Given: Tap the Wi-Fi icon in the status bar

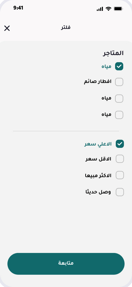Looking at the screenshot, I should 108,9.
